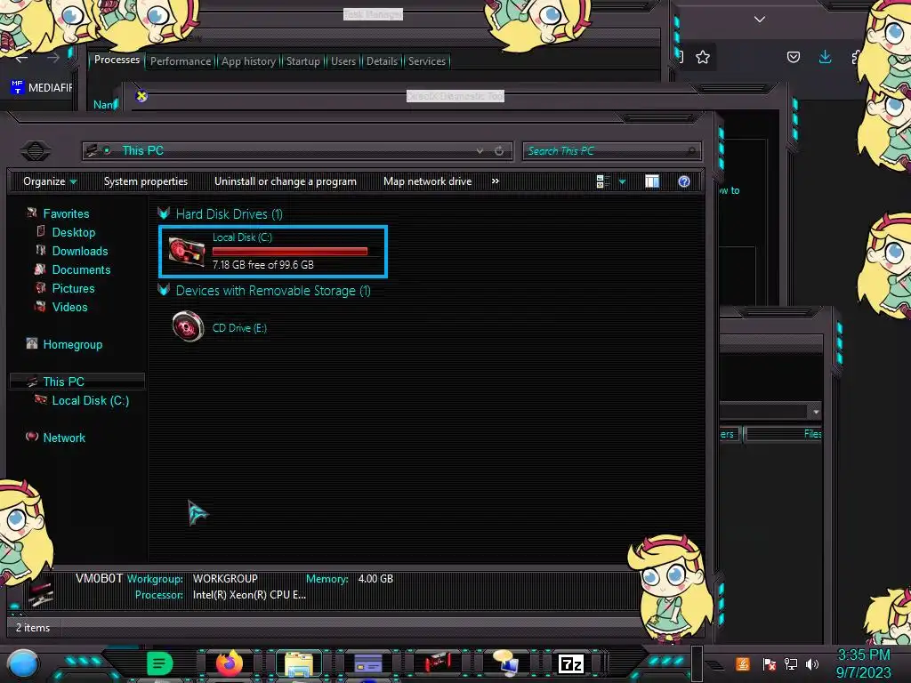Click Map network drive button

click(427, 181)
